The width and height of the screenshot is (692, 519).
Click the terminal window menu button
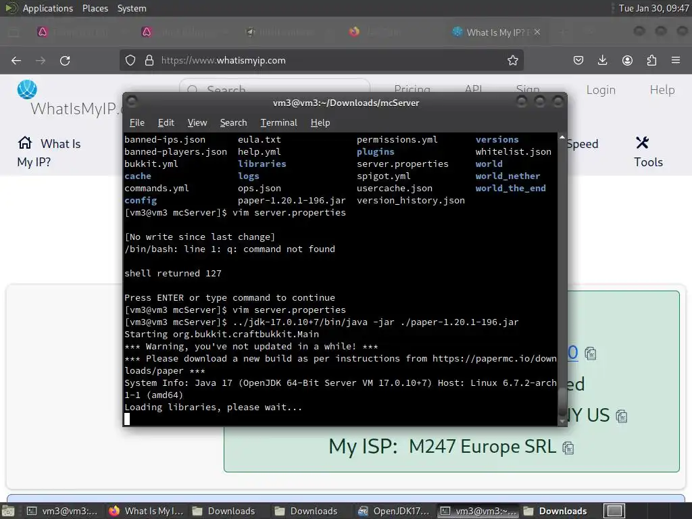coord(132,102)
